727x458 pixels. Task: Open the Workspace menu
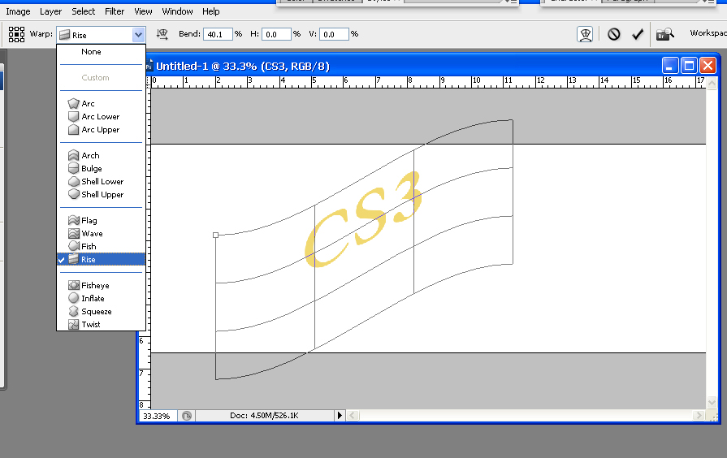[708, 33]
